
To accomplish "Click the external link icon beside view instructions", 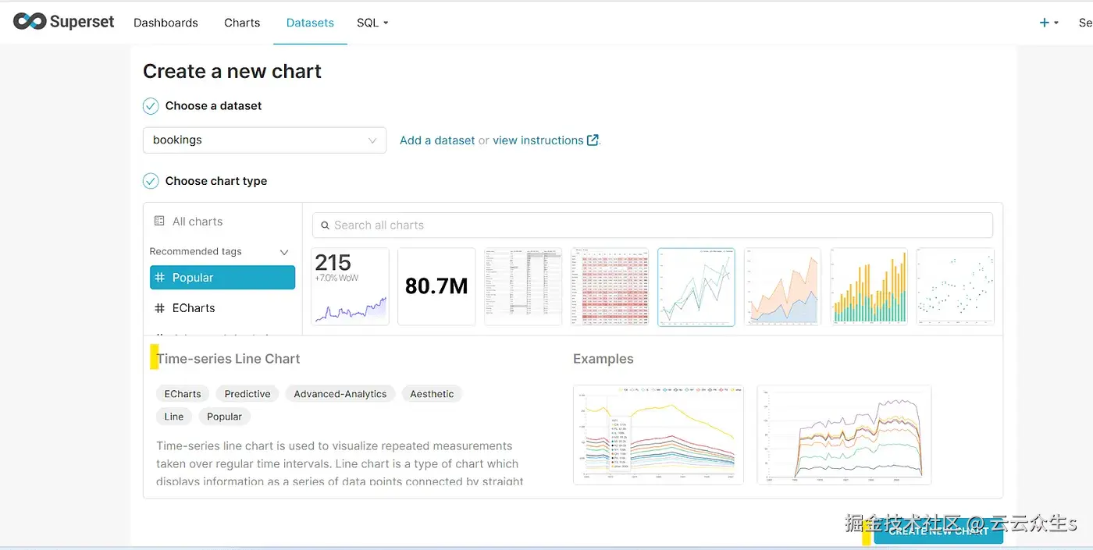I will click(x=593, y=140).
